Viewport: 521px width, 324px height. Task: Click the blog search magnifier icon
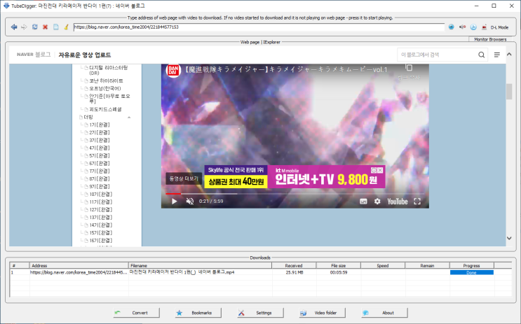tap(481, 55)
